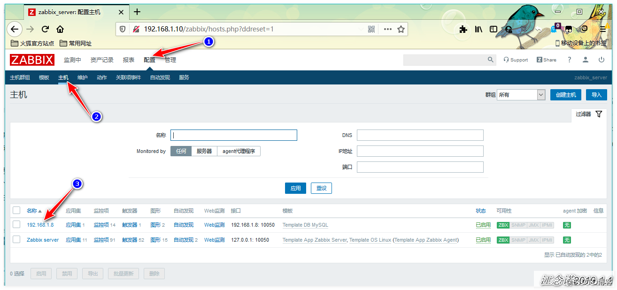Click the browser forward arrow
Screen dimensions: 617x290
point(30,29)
